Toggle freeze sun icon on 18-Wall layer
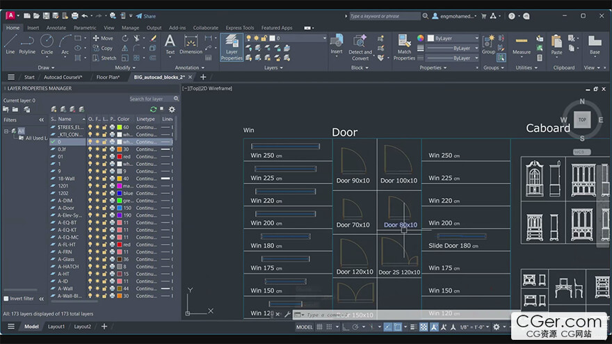The width and height of the screenshot is (612, 344). (97, 179)
